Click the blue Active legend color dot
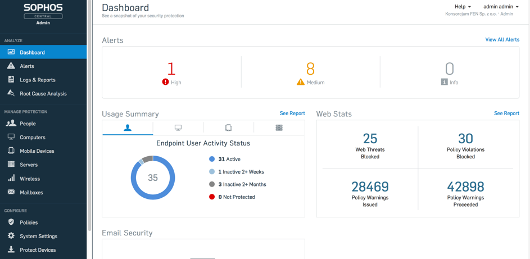This screenshot has height=259, width=530. click(x=212, y=159)
